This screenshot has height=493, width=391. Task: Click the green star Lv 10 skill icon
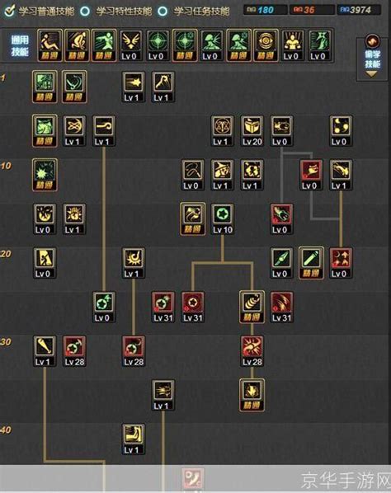[x=223, y=218]
